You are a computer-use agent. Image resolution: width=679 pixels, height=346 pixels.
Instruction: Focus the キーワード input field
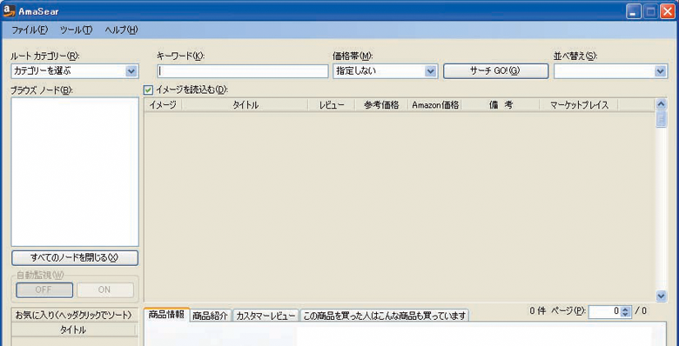coord(243,71)
